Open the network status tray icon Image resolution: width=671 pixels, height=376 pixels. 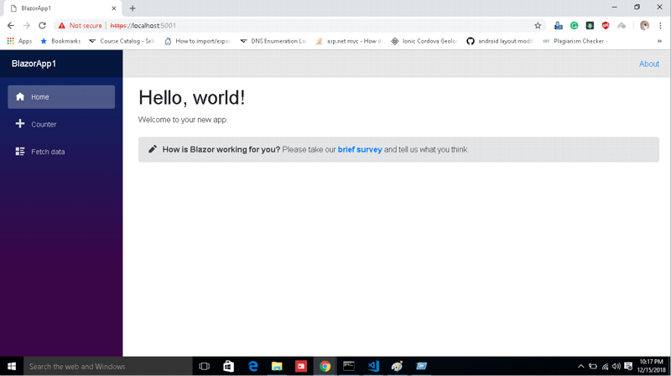(605, 366)
